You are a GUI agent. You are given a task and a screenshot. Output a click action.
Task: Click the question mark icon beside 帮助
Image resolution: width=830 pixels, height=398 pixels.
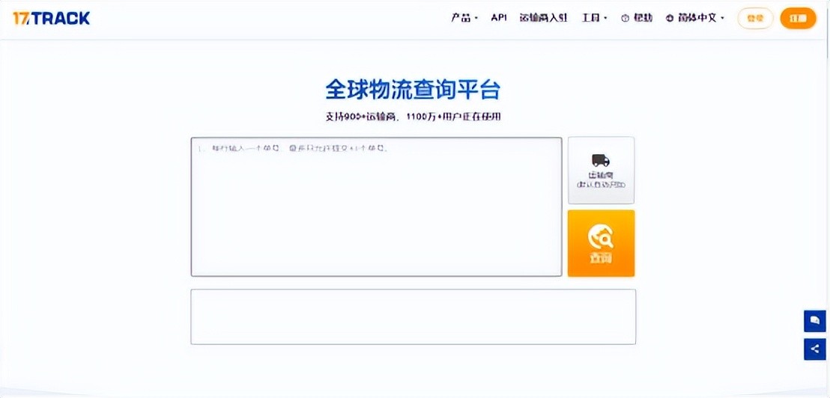pos(625,19)
